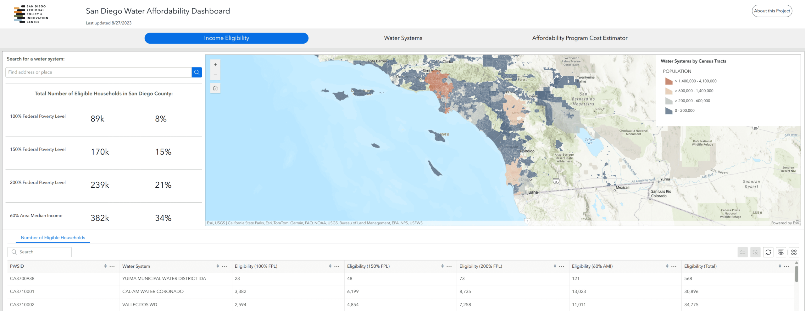Open Affordability Program Cost Estimator tab
The width and height of the screenshot is (805, 311).
pyautogui.click(x=580, y=38)
